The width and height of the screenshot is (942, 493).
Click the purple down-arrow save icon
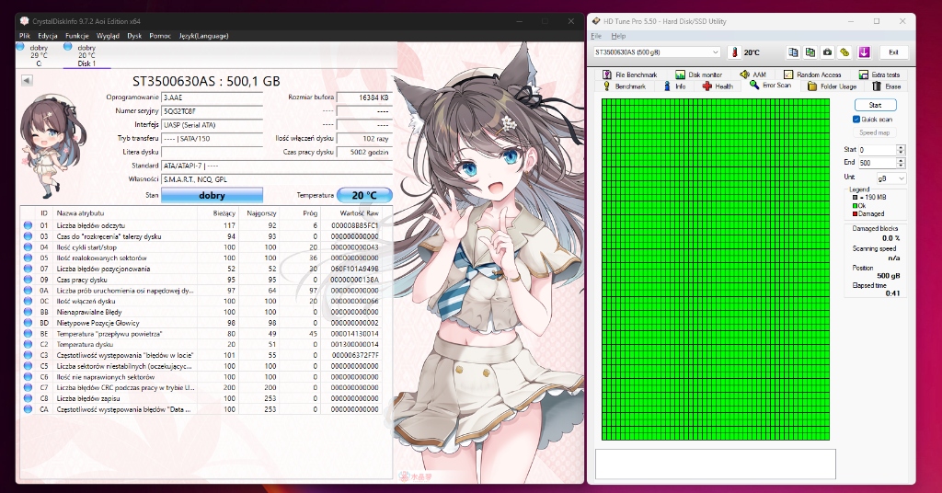click(864, 52)
